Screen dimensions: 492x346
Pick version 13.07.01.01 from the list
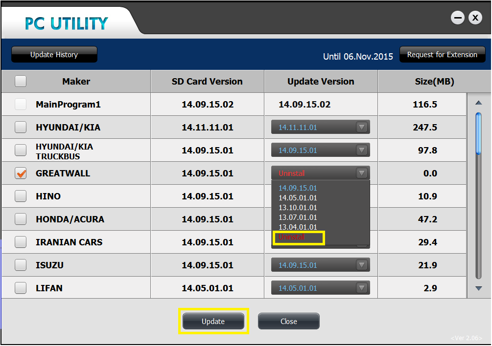pos(298,217)
